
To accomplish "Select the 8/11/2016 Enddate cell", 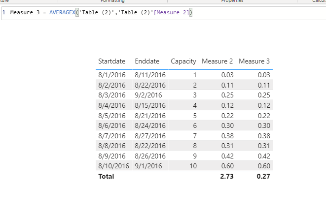I will [x=150, y=75].
